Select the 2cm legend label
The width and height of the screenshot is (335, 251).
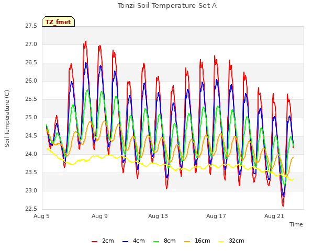(x=108, y=241)
